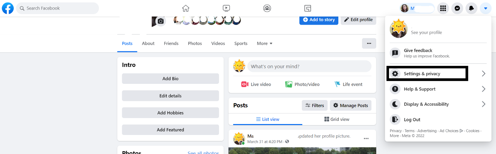Switch to the Friends tab
Image resolution: width=496 pixels, height=154 pixels.
pyautogui.click(x=171, y=43)
